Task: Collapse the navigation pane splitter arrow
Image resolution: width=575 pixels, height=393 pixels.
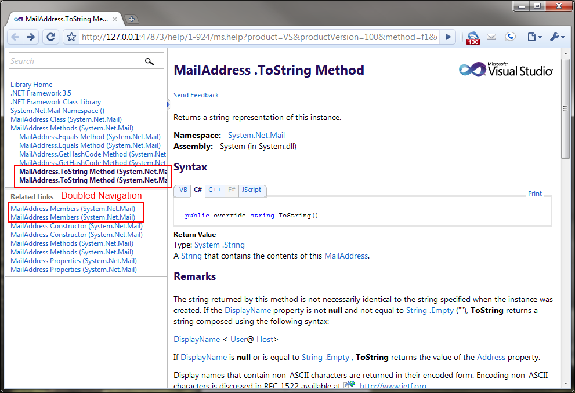Action: pos(169,105)
